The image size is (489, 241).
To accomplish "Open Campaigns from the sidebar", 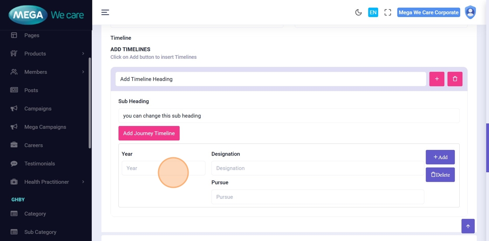I will (x=38, y=109).
